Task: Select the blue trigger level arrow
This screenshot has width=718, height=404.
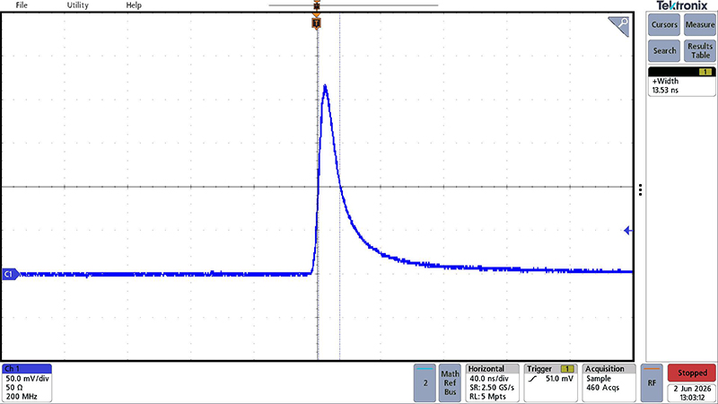Action: coord(628,231)
